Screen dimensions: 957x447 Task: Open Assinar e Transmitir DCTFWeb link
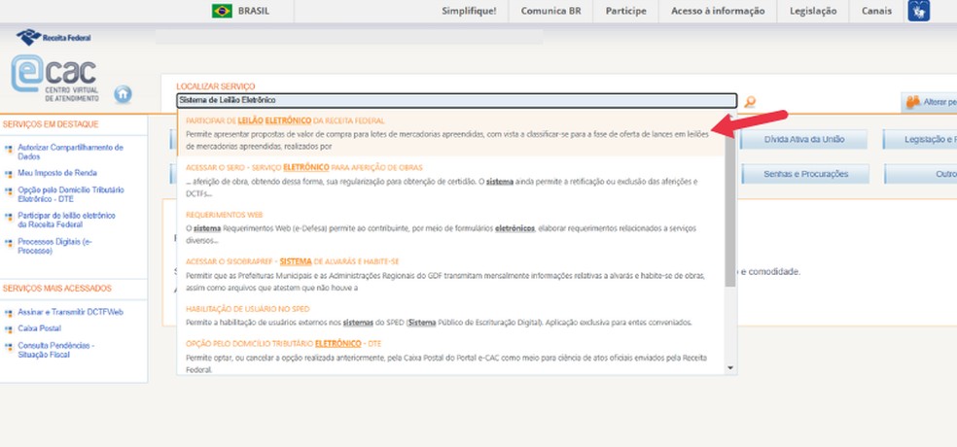click(x=70, y=312)
